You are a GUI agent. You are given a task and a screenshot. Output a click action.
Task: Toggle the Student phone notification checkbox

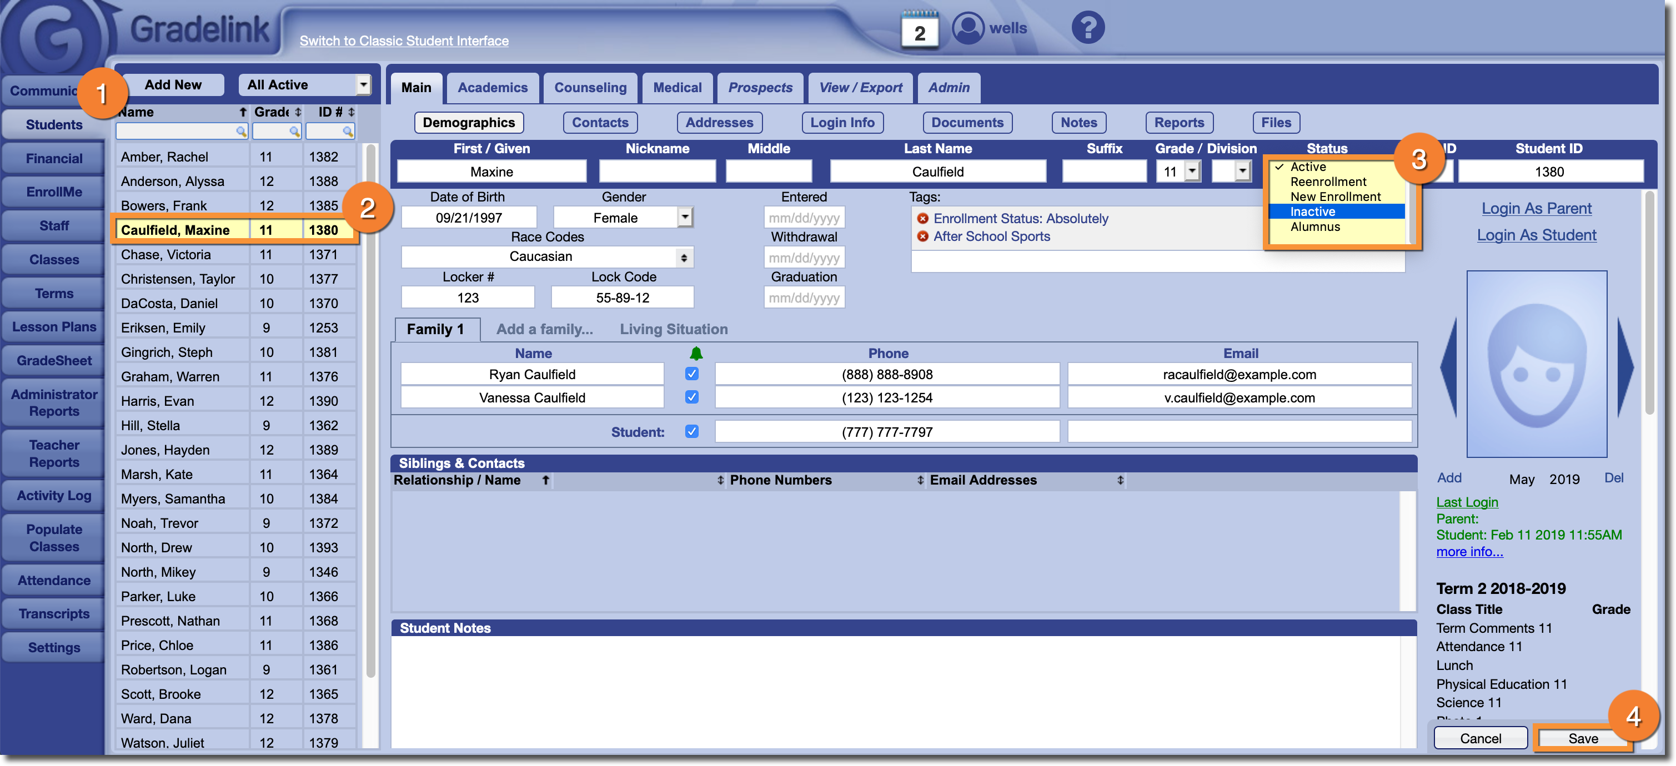tap(691, 432)
